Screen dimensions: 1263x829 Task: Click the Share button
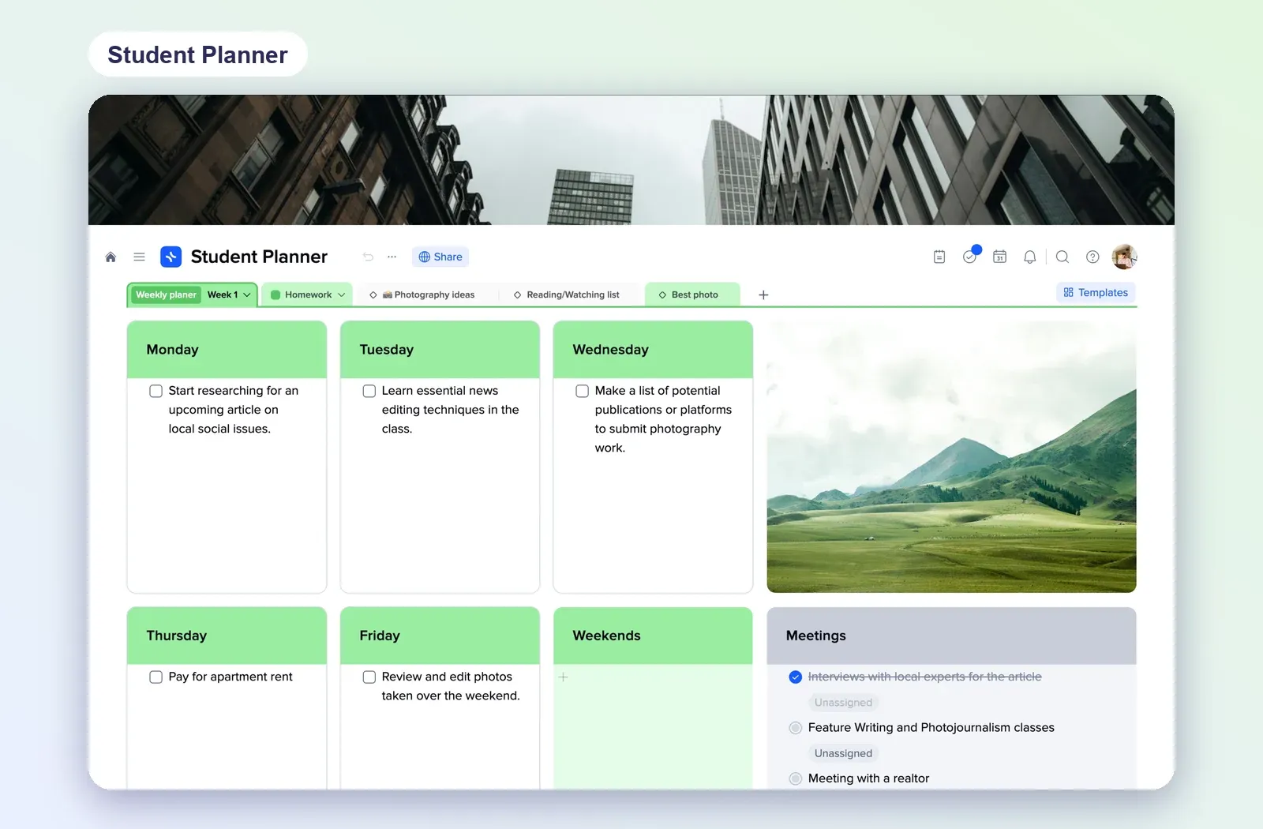pos(440,257)
